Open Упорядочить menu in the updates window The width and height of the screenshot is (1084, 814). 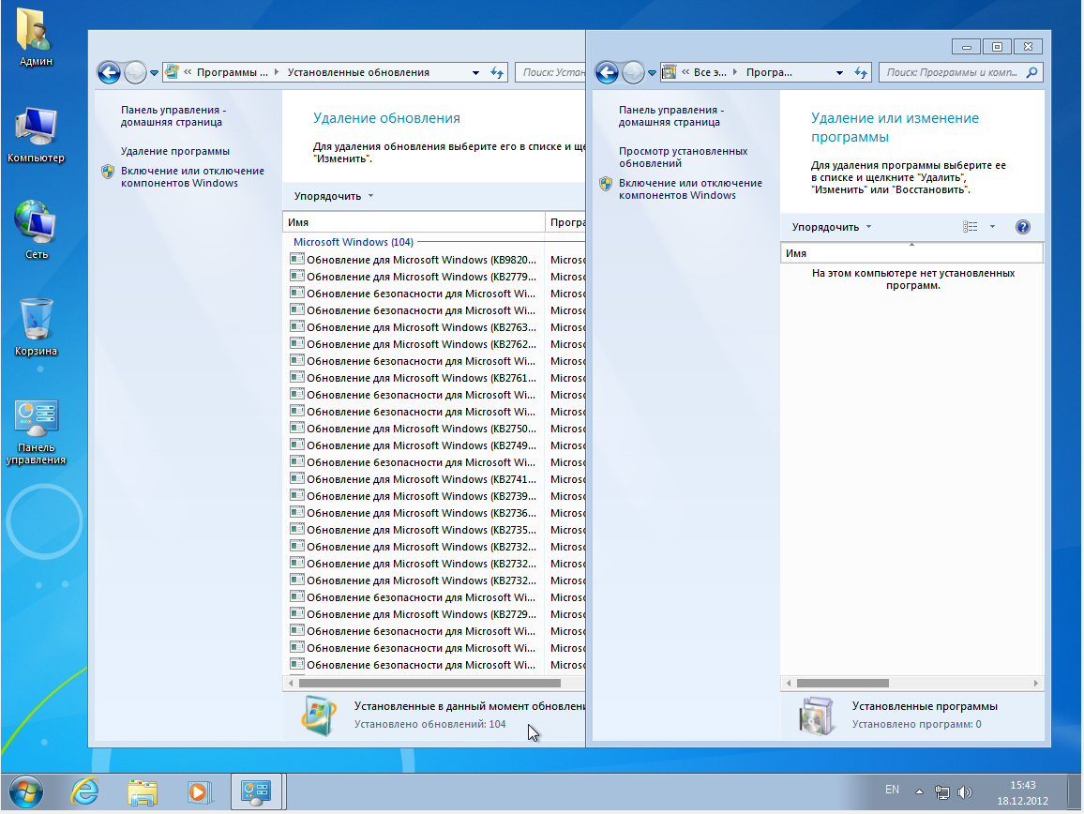point(333,196)
